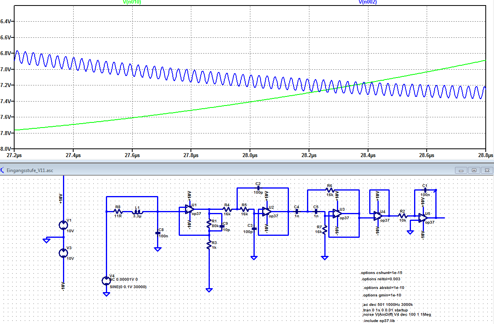Click the .options abstol=1e-10 directive

click(383, 288)
